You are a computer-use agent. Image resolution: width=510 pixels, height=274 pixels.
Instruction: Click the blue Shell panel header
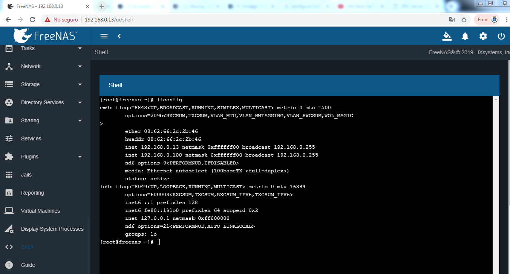(299, 85)
